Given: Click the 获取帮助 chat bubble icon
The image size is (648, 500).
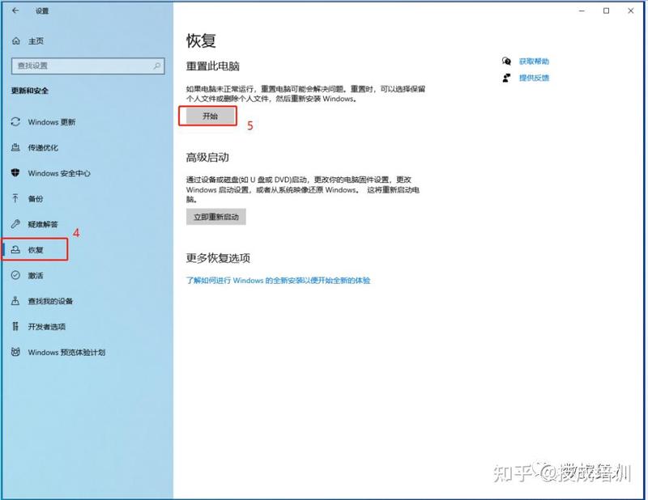Looking at the screenshot, I should click(506, 61).
